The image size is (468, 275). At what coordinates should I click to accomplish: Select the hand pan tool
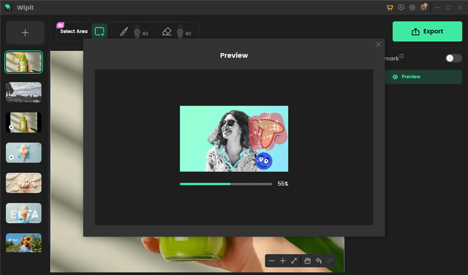pos(307,261)
